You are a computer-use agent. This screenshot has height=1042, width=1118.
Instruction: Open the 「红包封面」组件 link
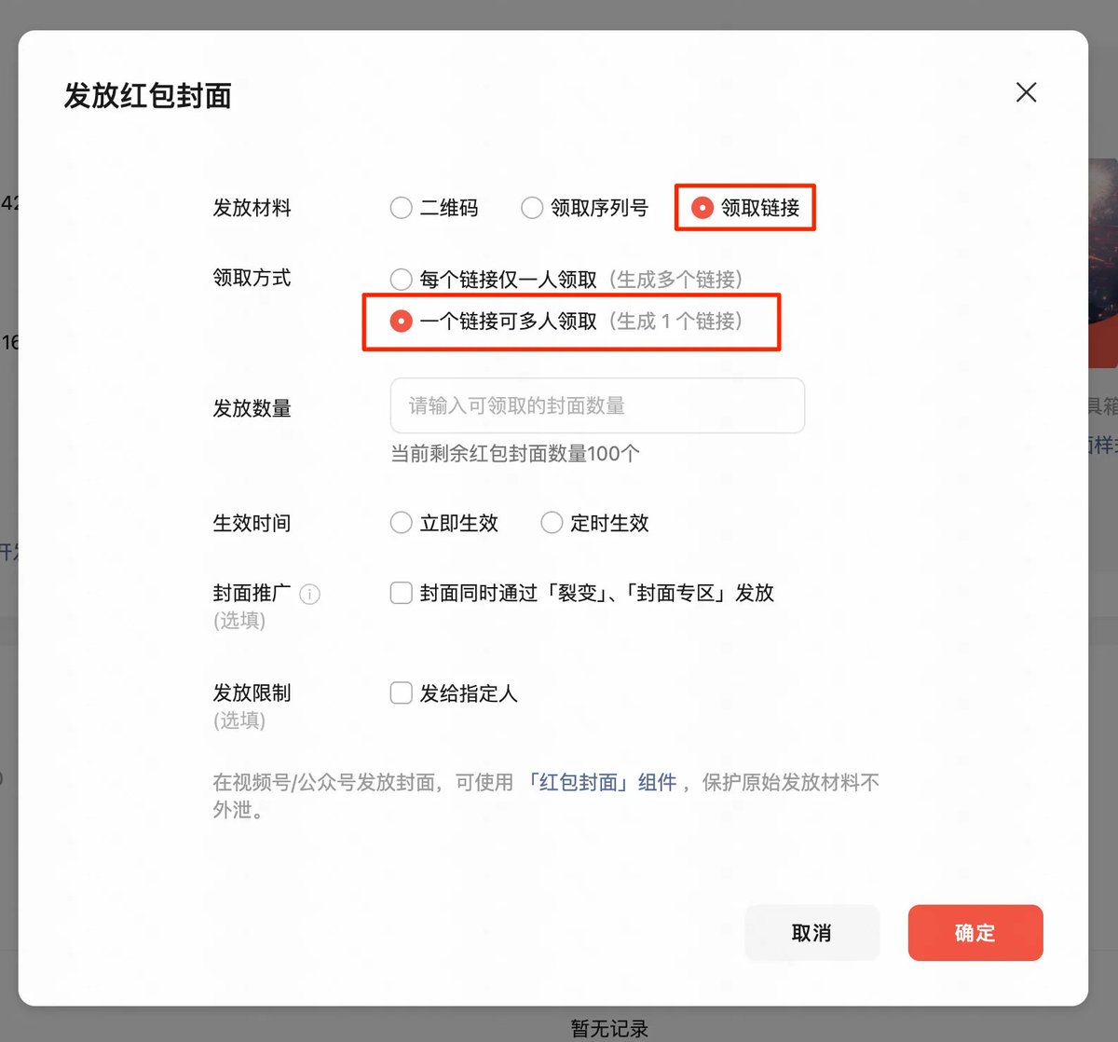[x=602, y=782]
